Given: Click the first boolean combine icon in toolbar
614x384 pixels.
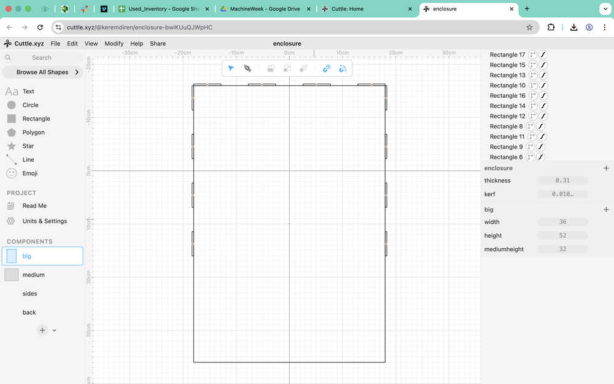Looking at the screenshot, I should click(x=271, y=69).
